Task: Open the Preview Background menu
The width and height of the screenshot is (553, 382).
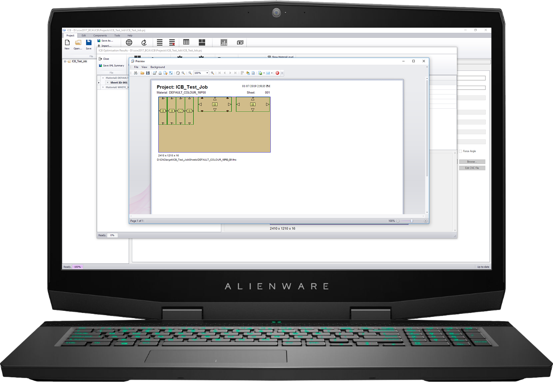Action: [x=158, y=67]
